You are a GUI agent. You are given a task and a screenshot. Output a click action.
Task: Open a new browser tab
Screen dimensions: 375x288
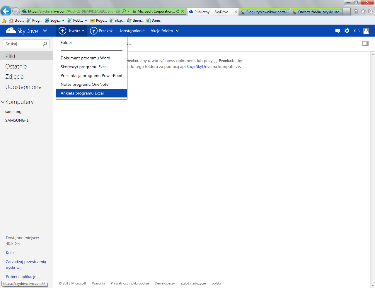tap(347, 12)
